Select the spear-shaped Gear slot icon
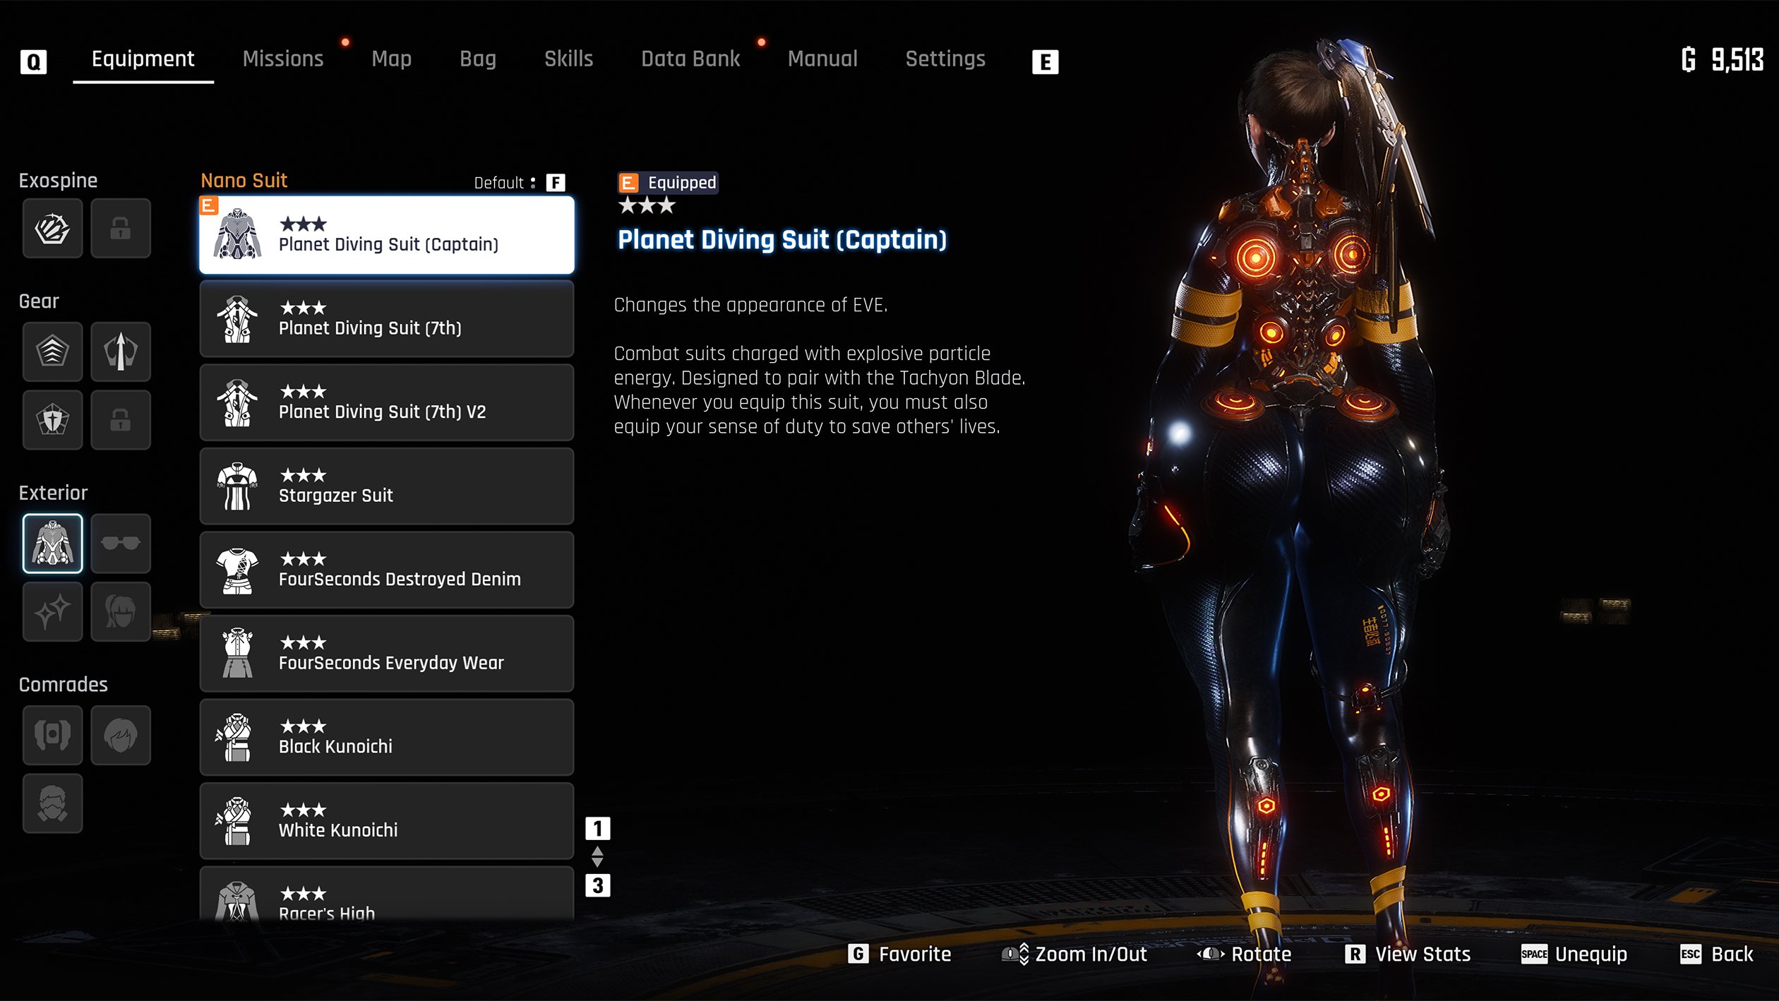The height and width of the screenshot is (1001, 1779). 121,352
